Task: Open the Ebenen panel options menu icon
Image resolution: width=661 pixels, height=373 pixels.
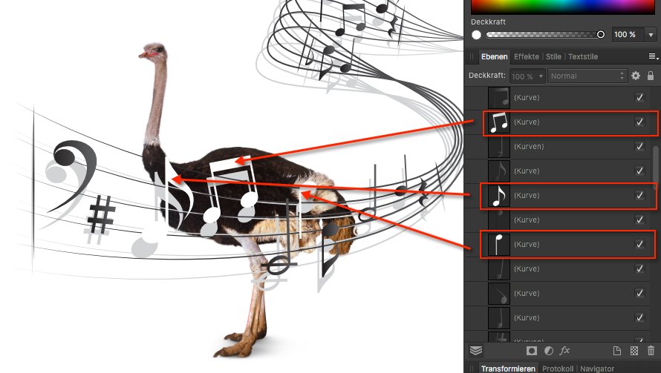Action: click(654, 56)
